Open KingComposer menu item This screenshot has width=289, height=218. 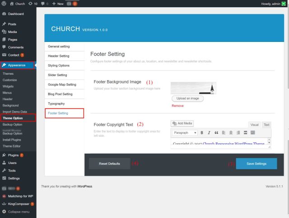pos(18,204)
